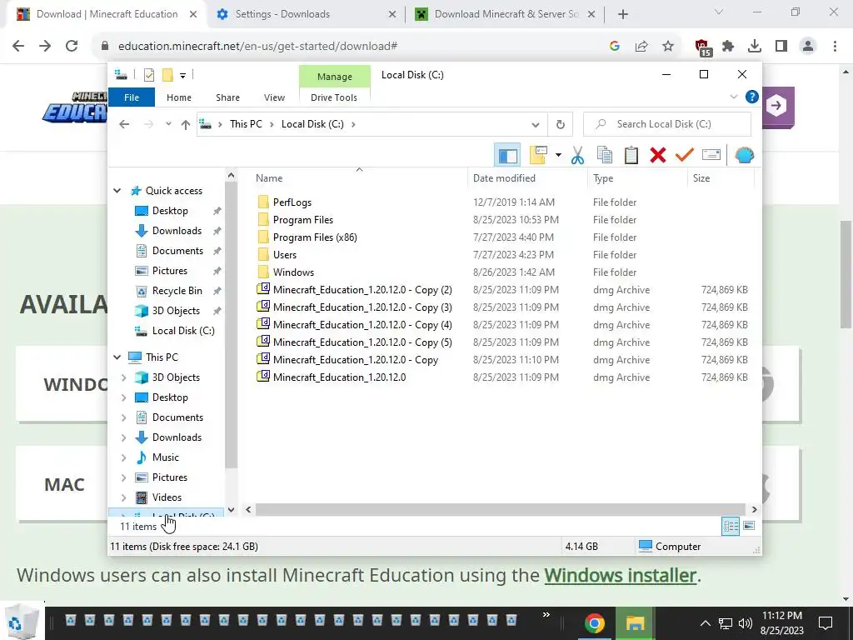Open the dropdown arrow beside new folder icon
This screenshot has height=640, width=853.
click(558, 156)
